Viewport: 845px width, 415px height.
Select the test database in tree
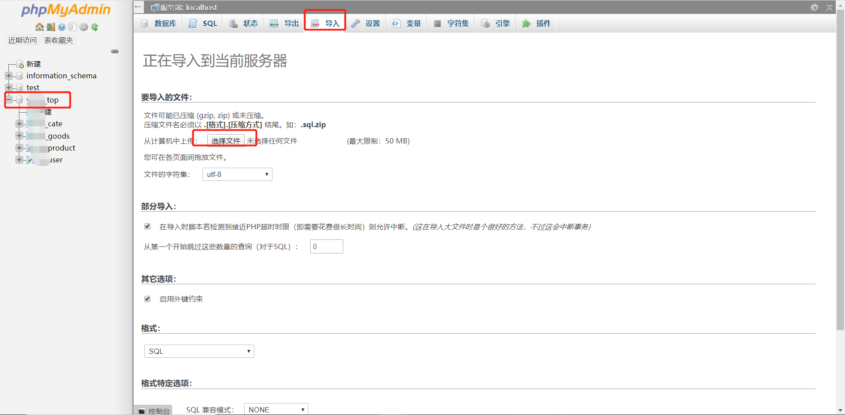click(x=33, y=88)
